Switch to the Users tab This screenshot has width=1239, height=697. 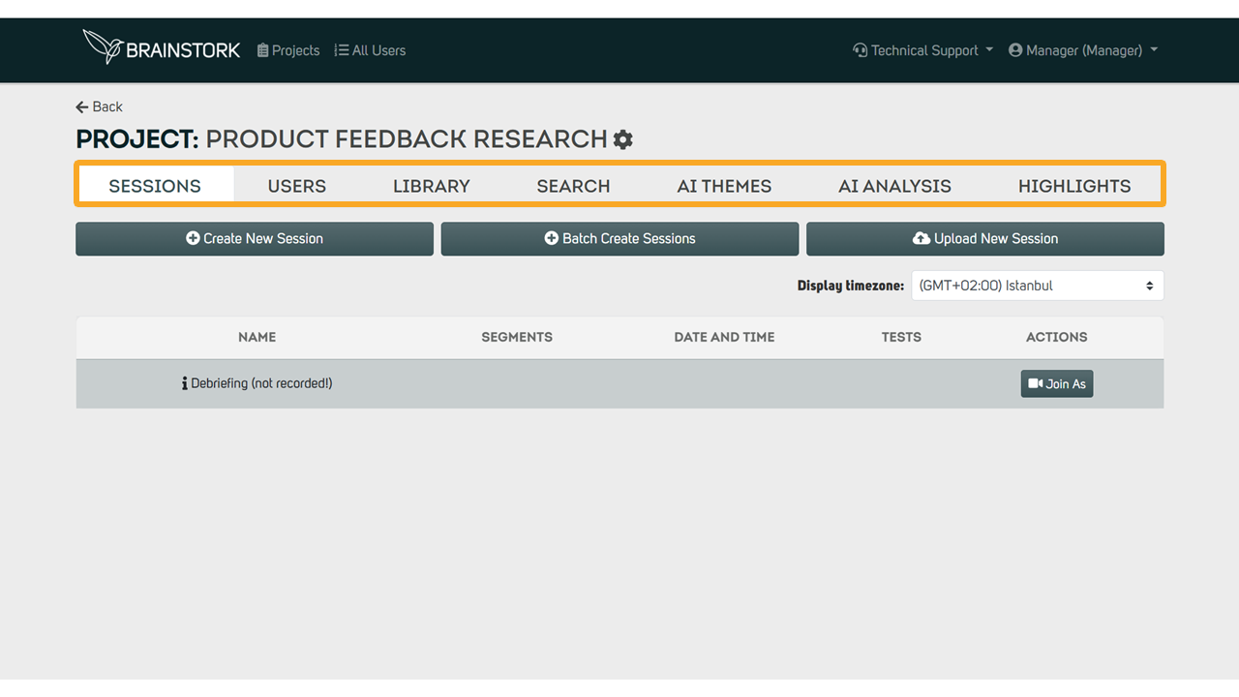pyautogui.click(x=296, y=186)
